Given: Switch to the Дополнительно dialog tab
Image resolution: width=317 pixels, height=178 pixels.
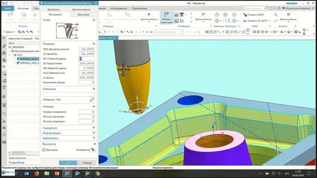Looking at the screenshot, I should [81, 9].
